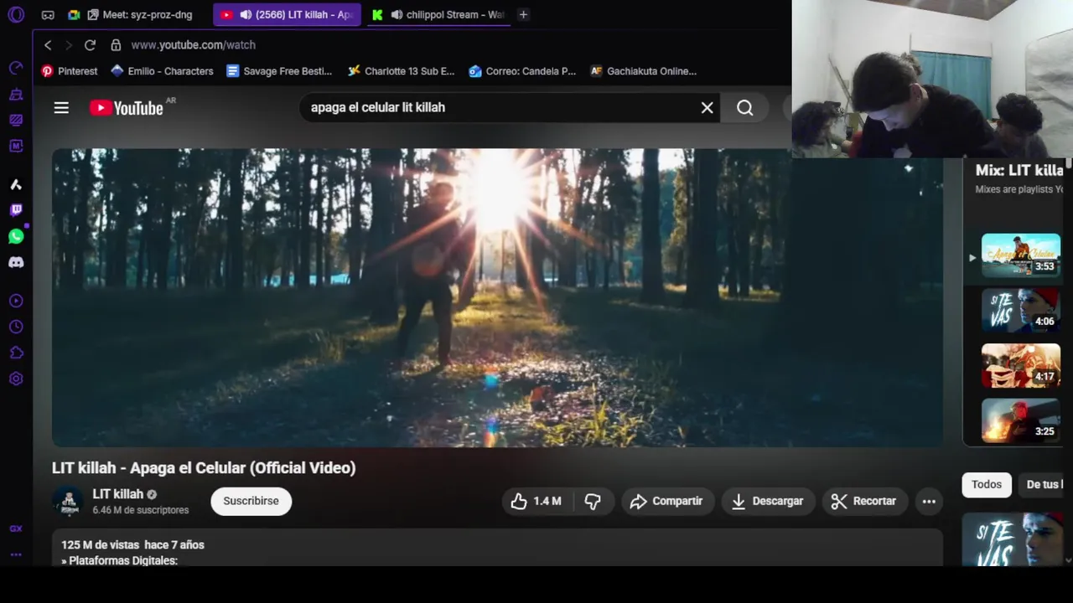Open the Mix: LIT killah playlist title

tap(1019, 170)
